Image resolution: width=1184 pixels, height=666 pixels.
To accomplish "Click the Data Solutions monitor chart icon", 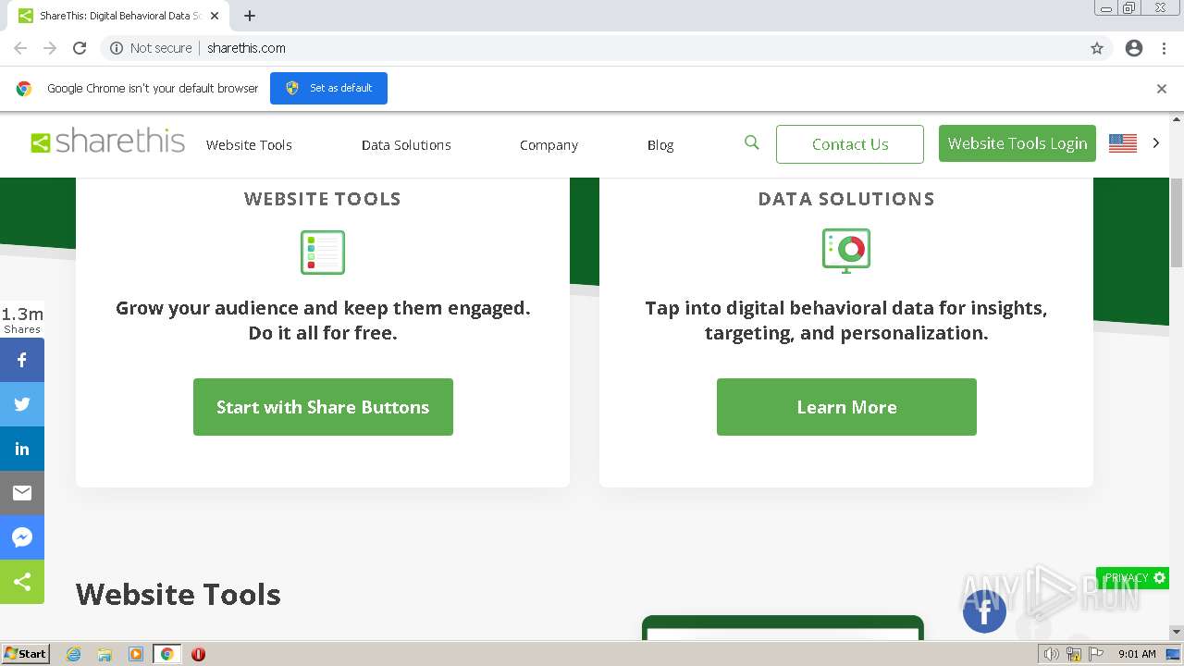I will tap(846, 250).
